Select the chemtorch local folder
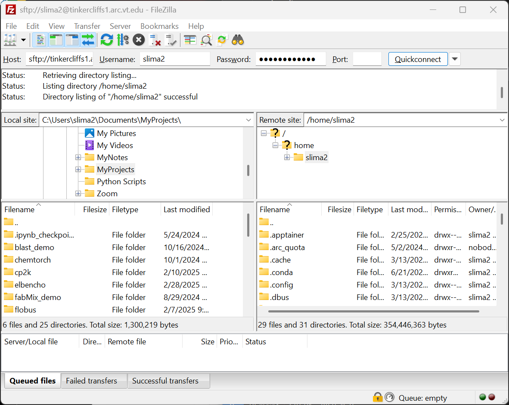 [32, 260]
